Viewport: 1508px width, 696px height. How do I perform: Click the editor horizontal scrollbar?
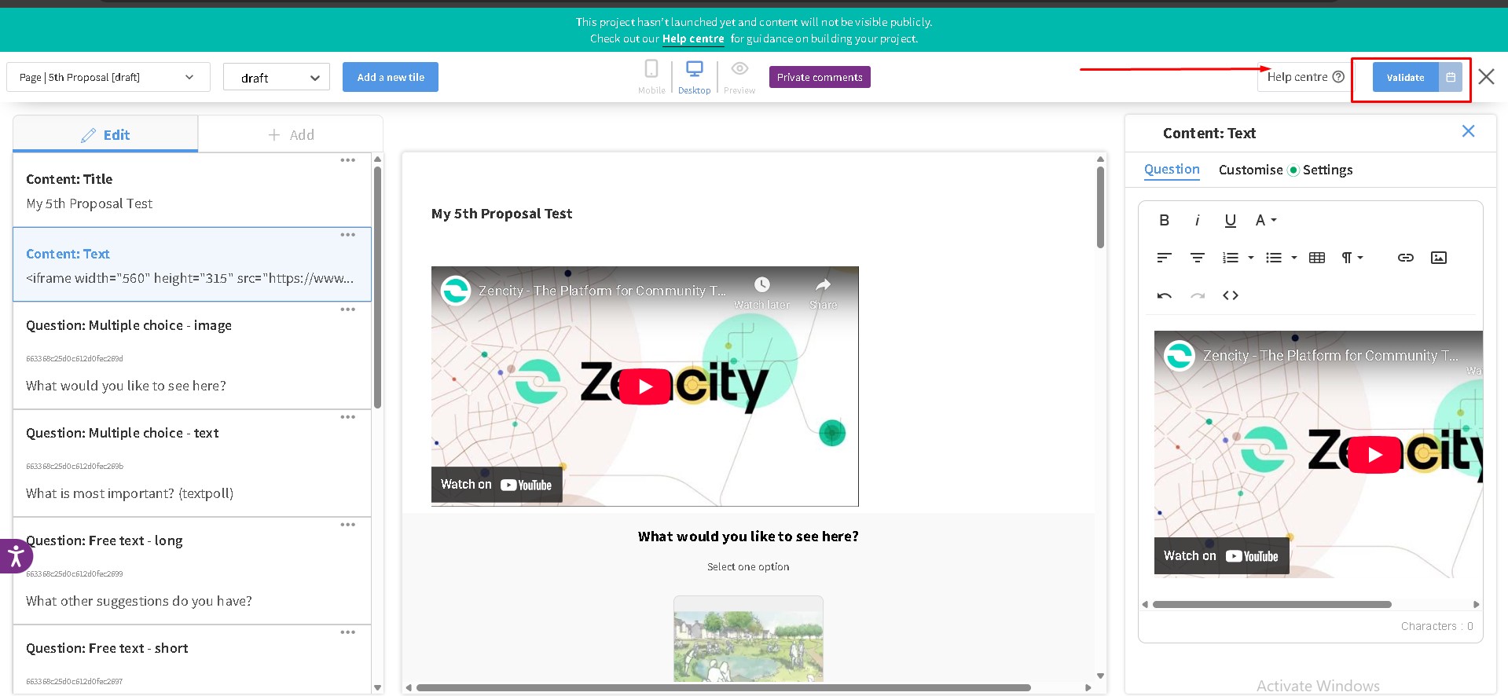tap(1271, 604)
